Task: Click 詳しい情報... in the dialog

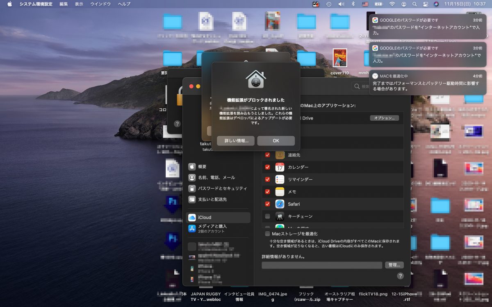Action: tap(236, 141)
